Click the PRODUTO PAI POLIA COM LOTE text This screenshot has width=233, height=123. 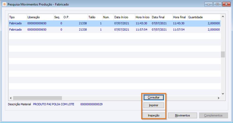(x=54, y=104)
